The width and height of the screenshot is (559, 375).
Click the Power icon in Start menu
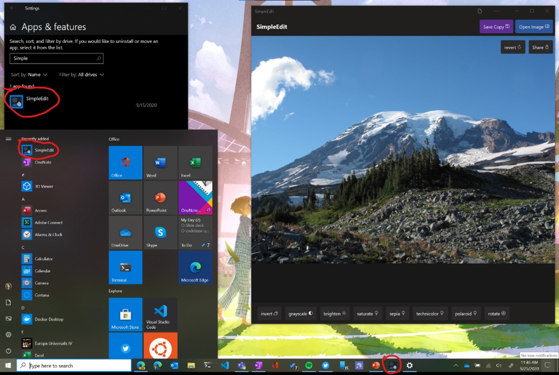pyautogui.click(x=8, y=351)
